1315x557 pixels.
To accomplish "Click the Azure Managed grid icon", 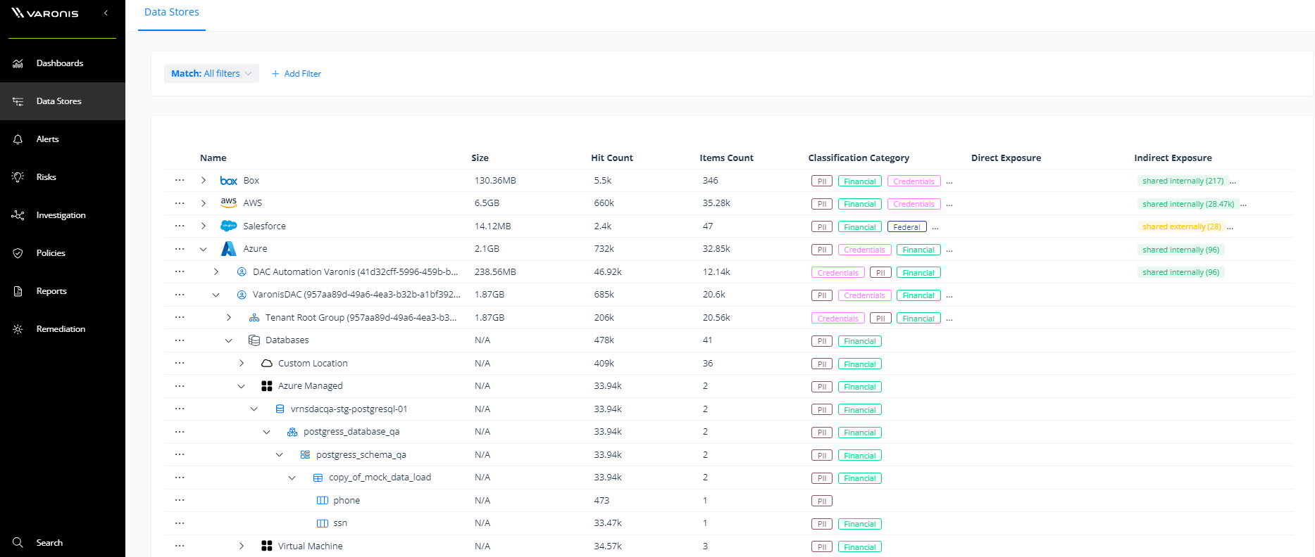I will coord(267,386).
